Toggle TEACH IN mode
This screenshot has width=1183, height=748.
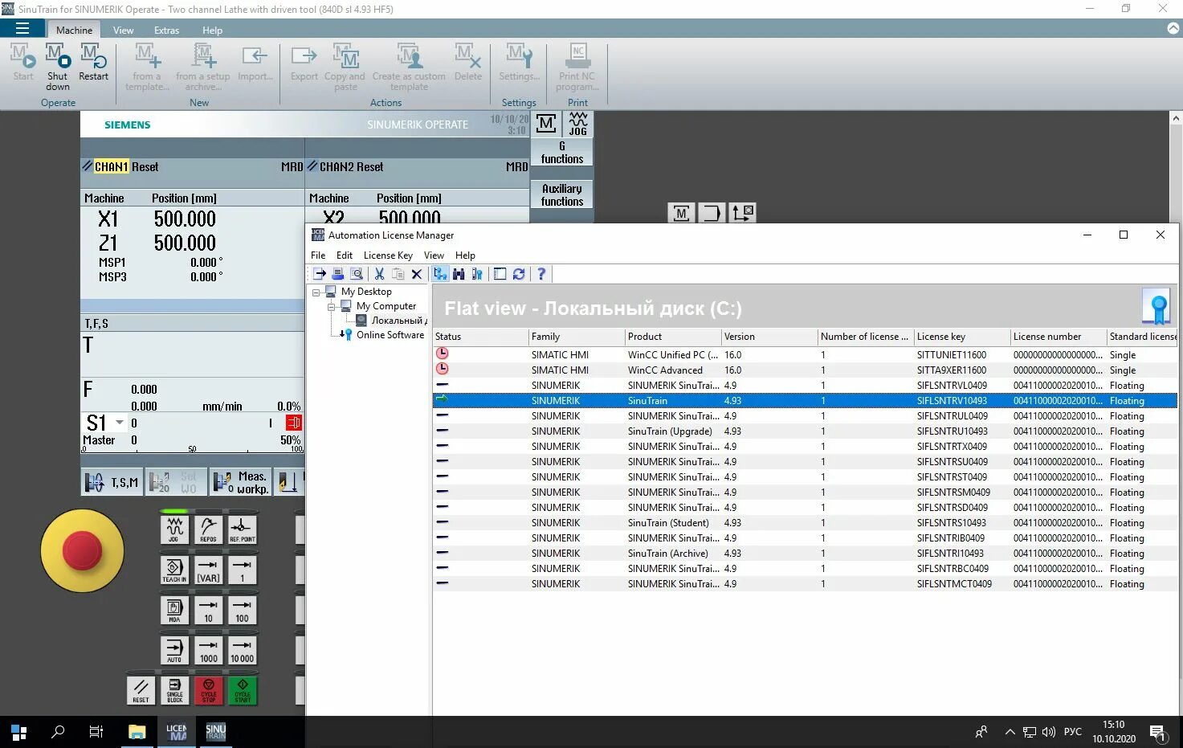(174, 570)
